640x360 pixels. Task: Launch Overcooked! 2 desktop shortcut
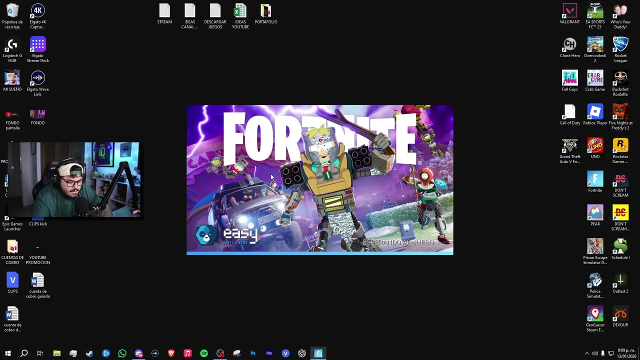click(595, 50)
